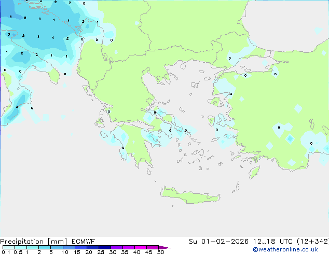The image size is (329, 254).
Task: Click the 45–50 mm legend color swatch
Action: pos(153,247)
